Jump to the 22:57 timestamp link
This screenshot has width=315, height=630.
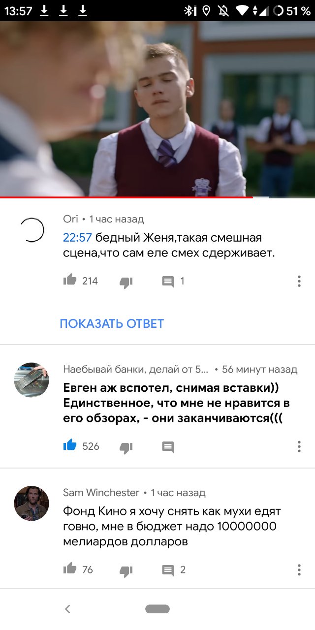(x=77, y=238)
